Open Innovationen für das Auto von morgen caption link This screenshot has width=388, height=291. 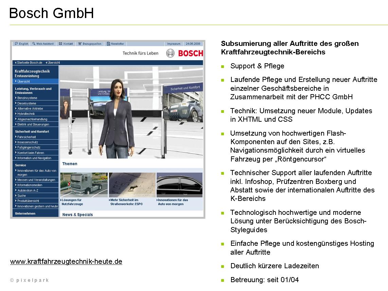(172, 202)
